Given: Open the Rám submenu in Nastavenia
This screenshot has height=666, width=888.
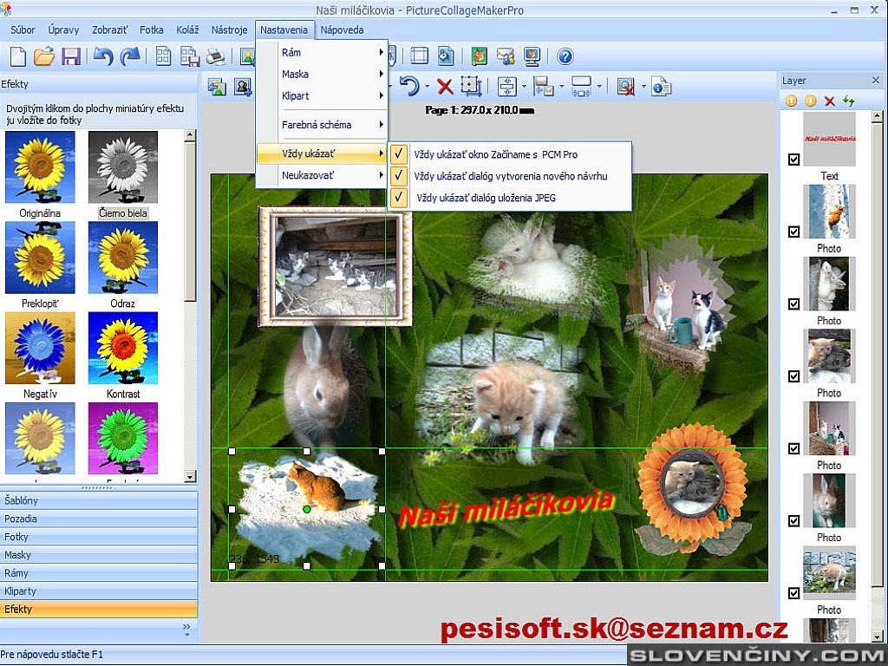Looking at the screenshot, I should click(322, 52).
